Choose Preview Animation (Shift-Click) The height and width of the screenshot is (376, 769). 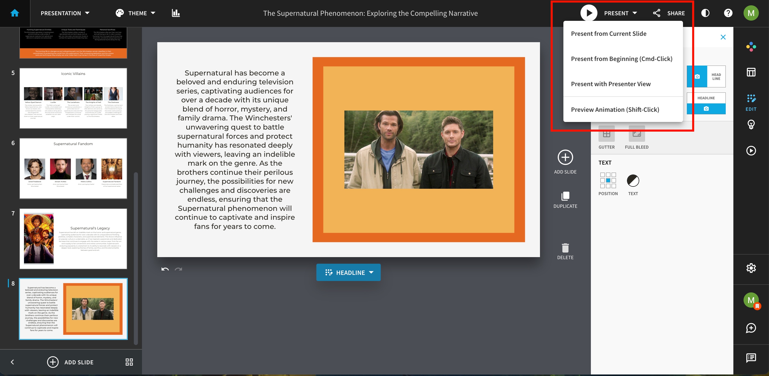[x=623, y=110]
